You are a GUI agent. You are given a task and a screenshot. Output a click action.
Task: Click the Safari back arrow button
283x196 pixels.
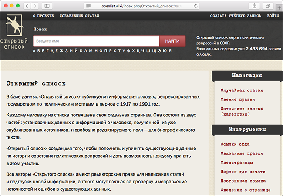(x=27, y=6)
